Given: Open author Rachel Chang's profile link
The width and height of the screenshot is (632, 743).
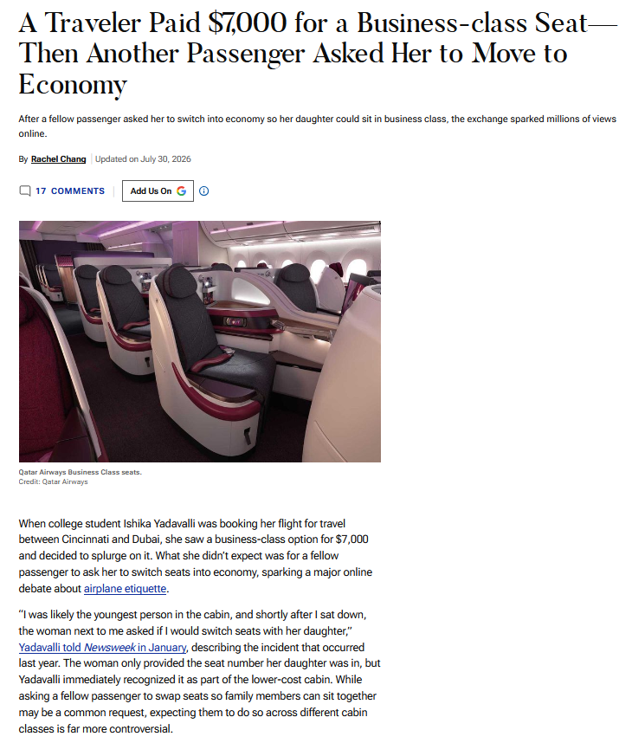Looking at the screenshot, I should [x=58, y=159].
